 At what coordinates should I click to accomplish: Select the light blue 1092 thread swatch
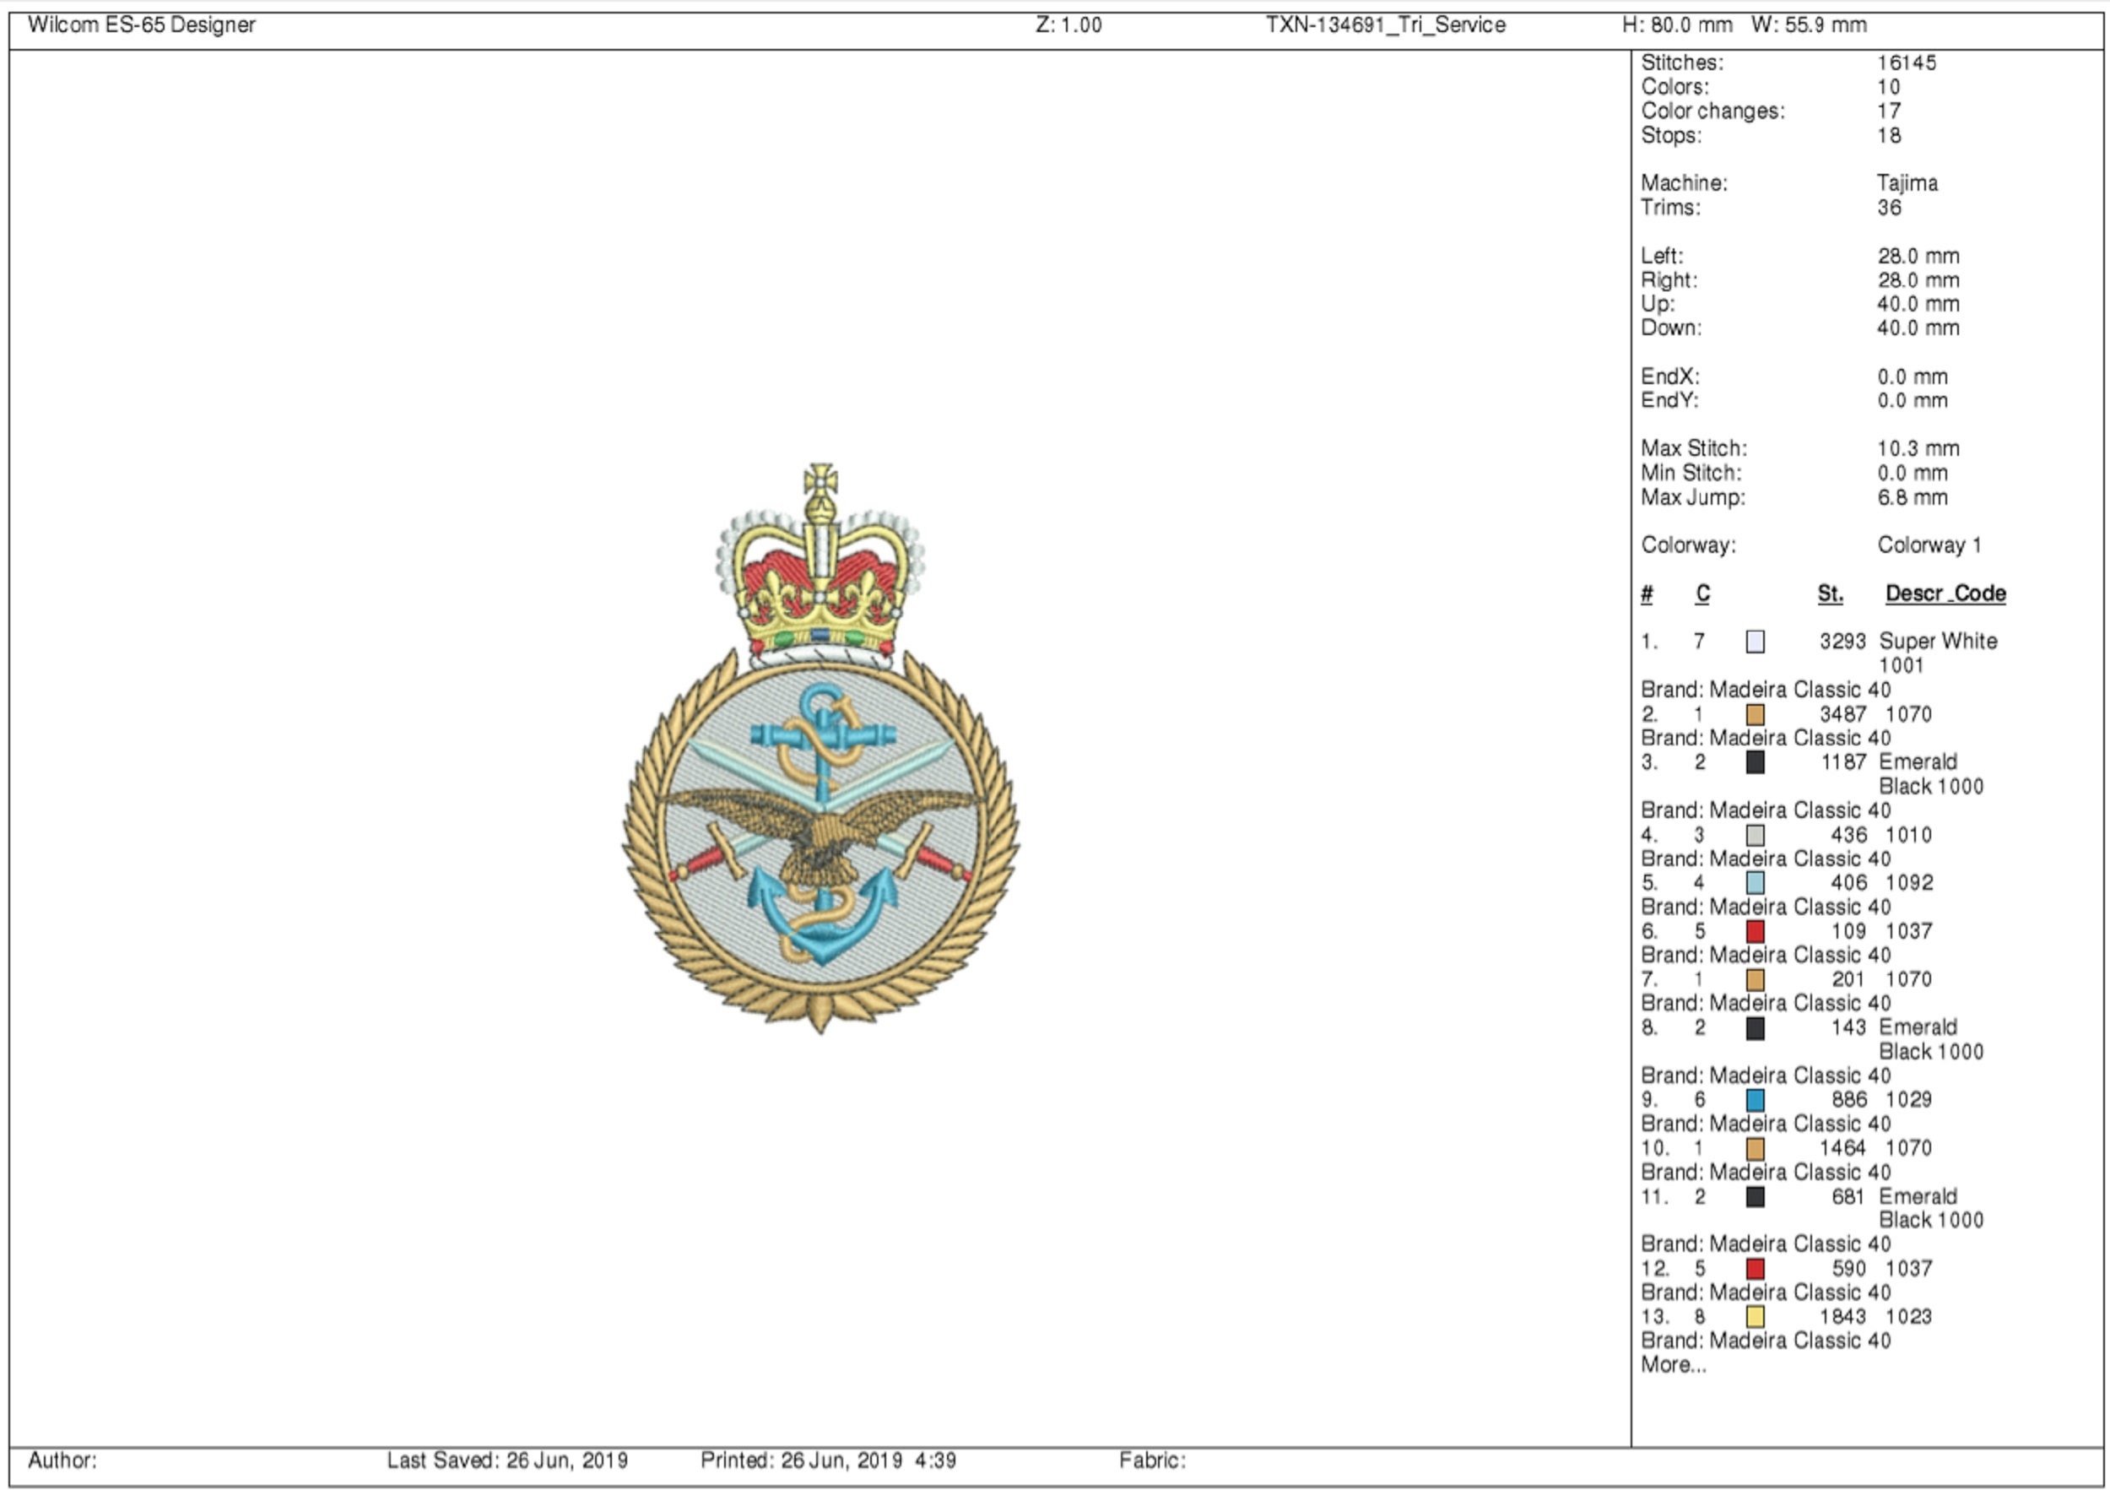[1756, 884]
